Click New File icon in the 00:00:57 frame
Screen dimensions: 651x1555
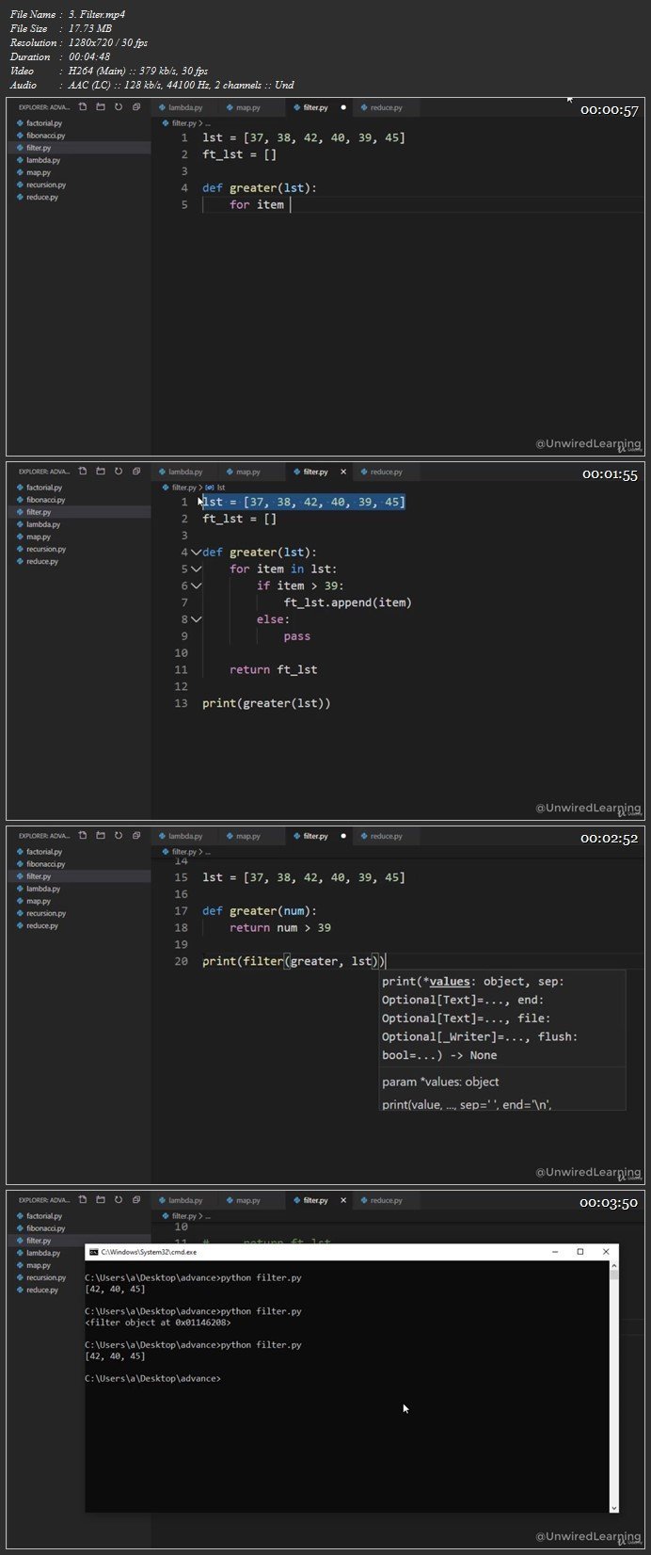point(83,107)
